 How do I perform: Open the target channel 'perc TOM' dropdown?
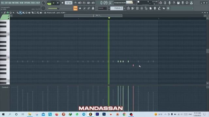[61, 13]
